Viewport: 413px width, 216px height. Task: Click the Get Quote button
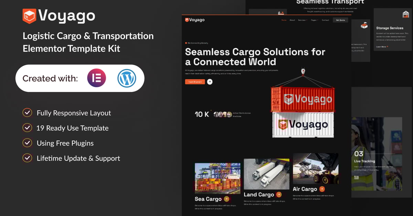click(340, 20)
